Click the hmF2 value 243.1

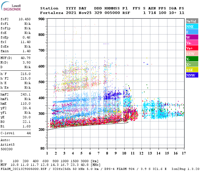25,95
